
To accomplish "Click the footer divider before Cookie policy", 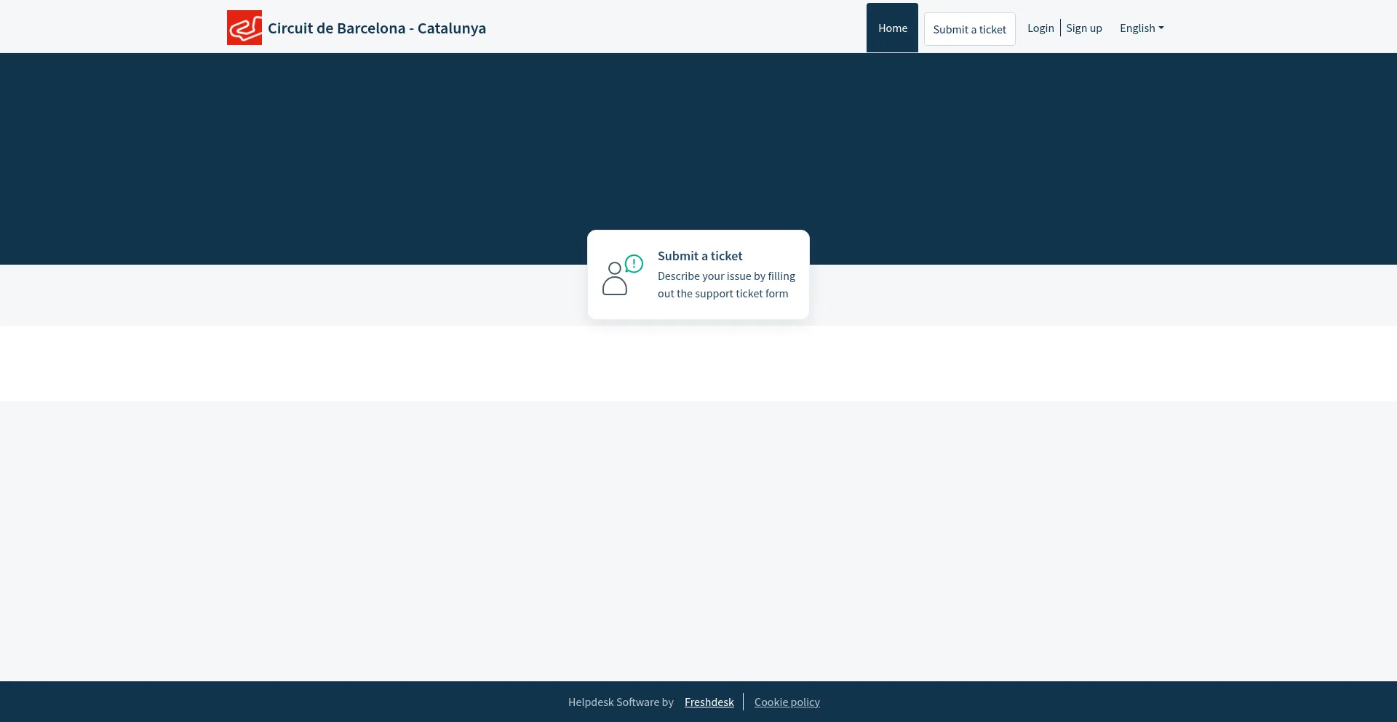I will tap(743, 702).
